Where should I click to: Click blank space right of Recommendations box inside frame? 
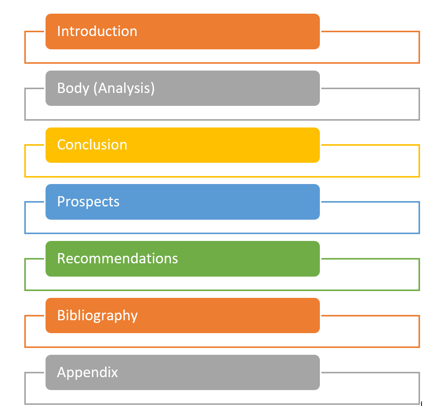coord(370,274)
